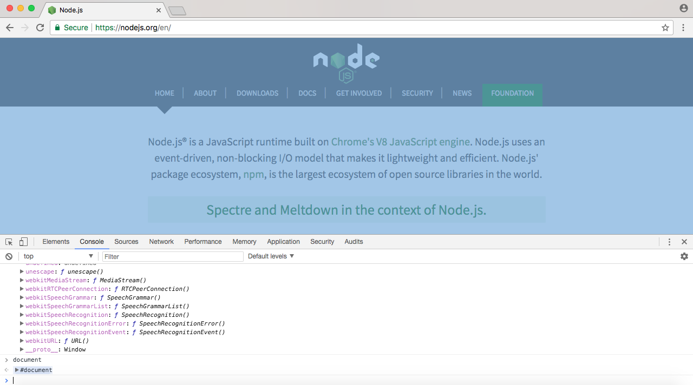Click the npm link
693x385 pixels.
[x=254, y=175]
